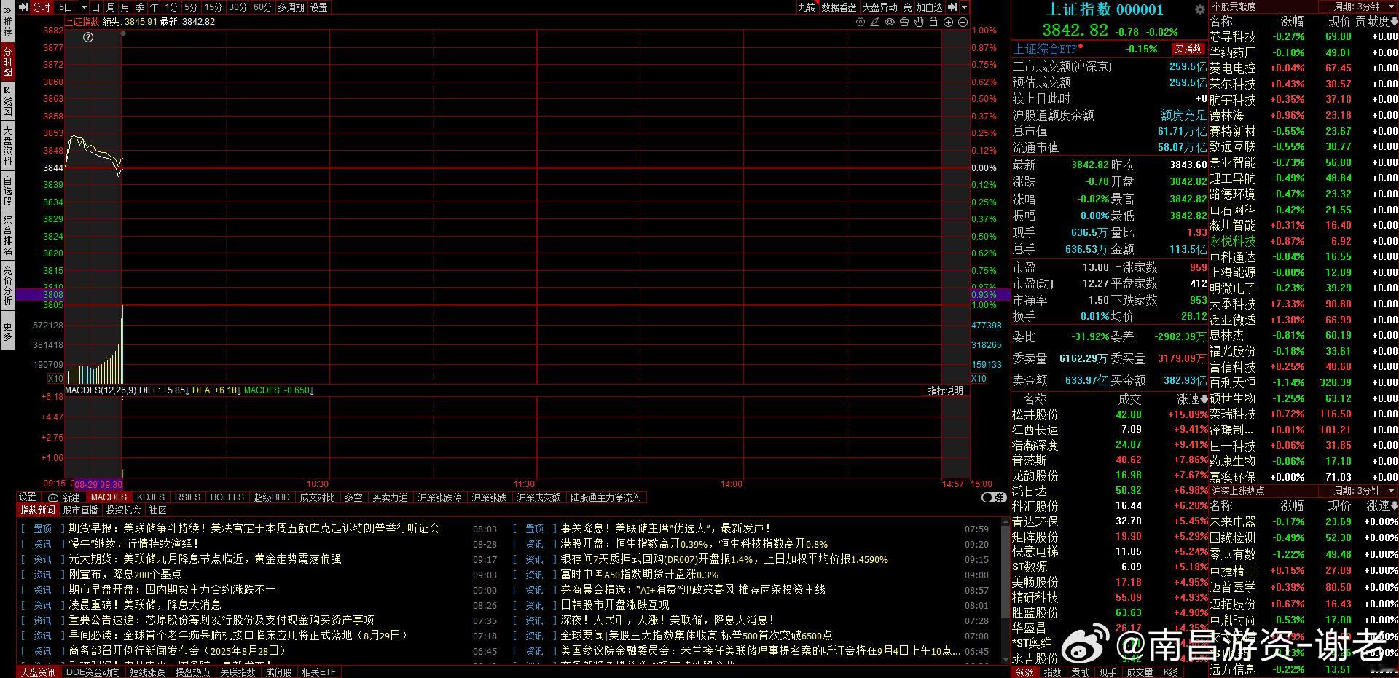Select 松井股份 row in stock list

point(1109,414)
